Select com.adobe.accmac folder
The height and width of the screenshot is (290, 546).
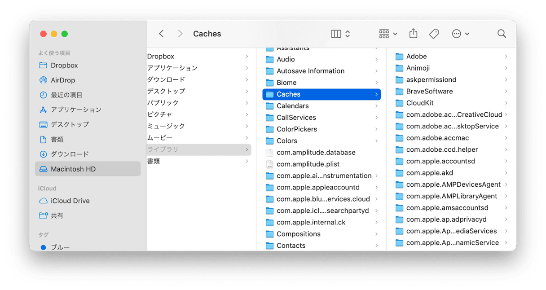click(x=451, y=138)
